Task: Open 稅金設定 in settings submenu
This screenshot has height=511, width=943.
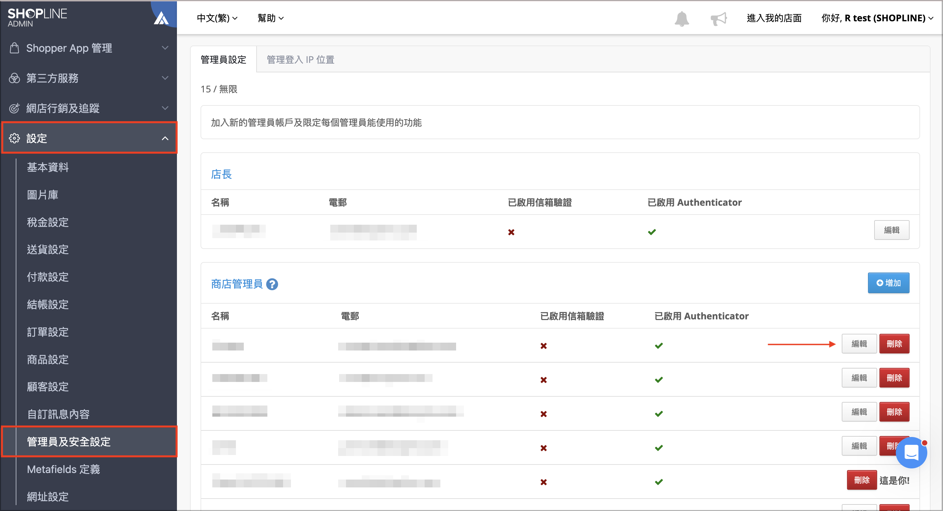Action: (48, 222)
